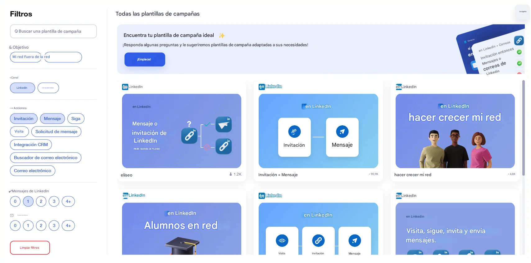Click the Mensaje plane icon in bottom card

point(355,241)
